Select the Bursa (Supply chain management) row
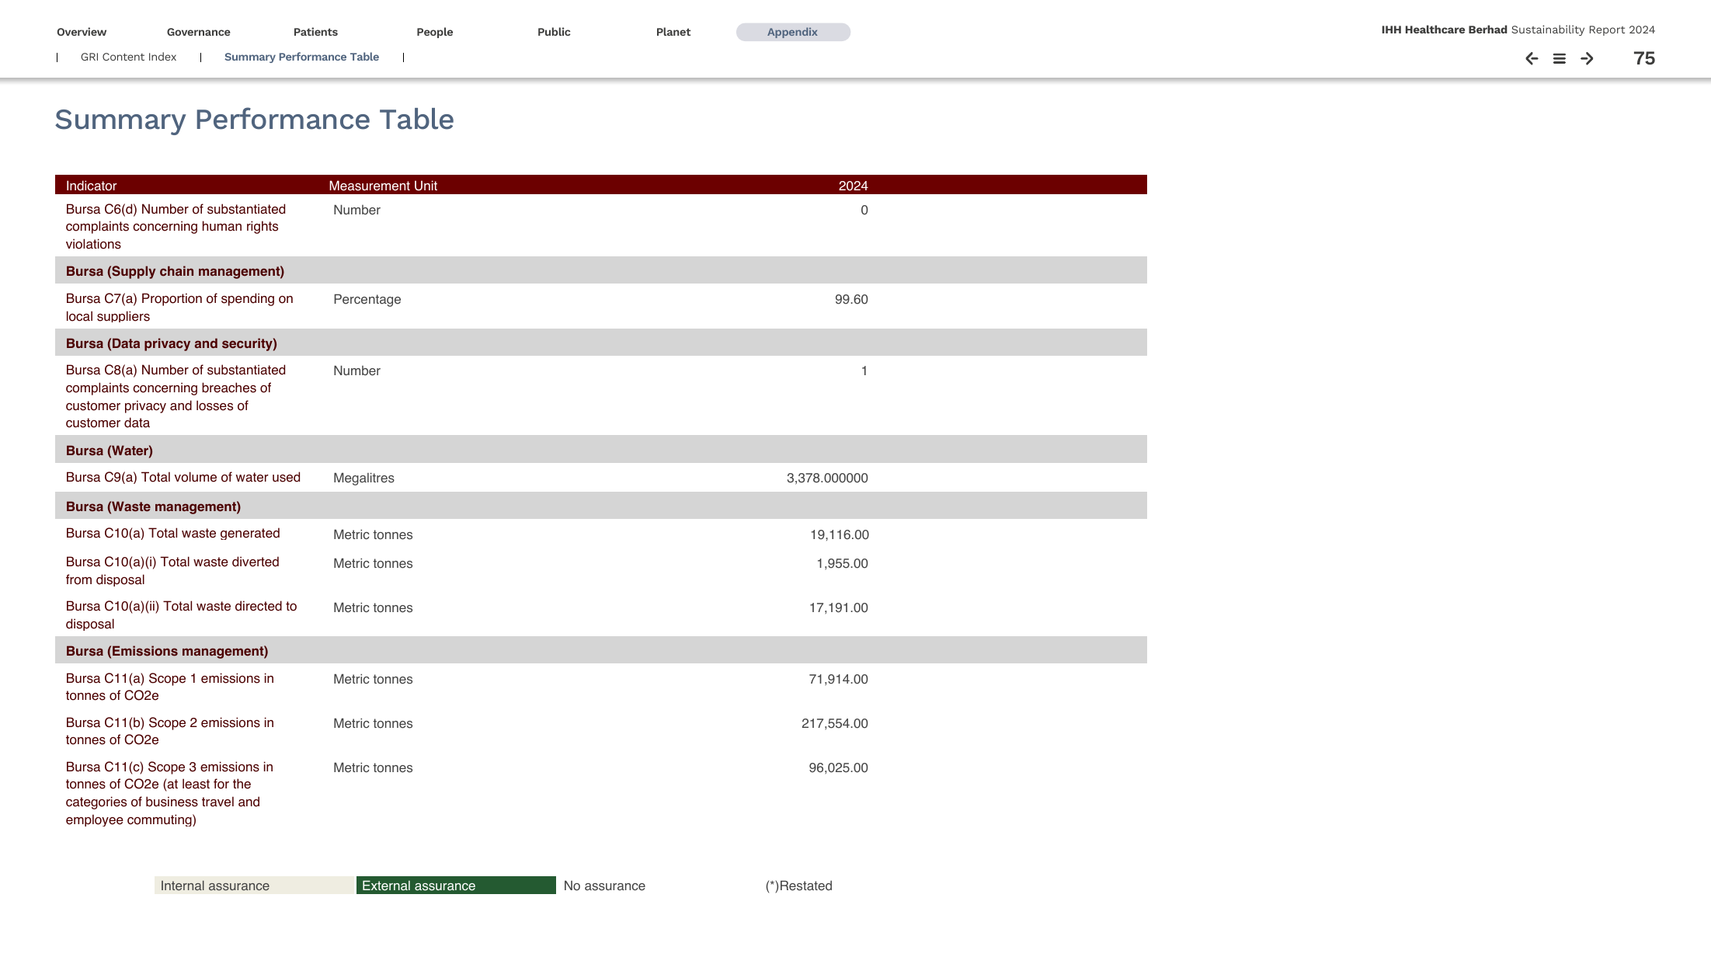 click(x=601, y=270)
